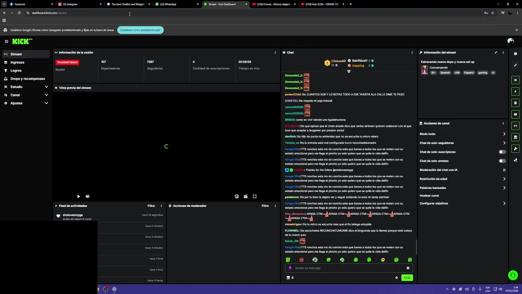Toggle the channel actions widget in right sidebar
Viewport: 522px width, 294px height.
click(x=515, y=137)
